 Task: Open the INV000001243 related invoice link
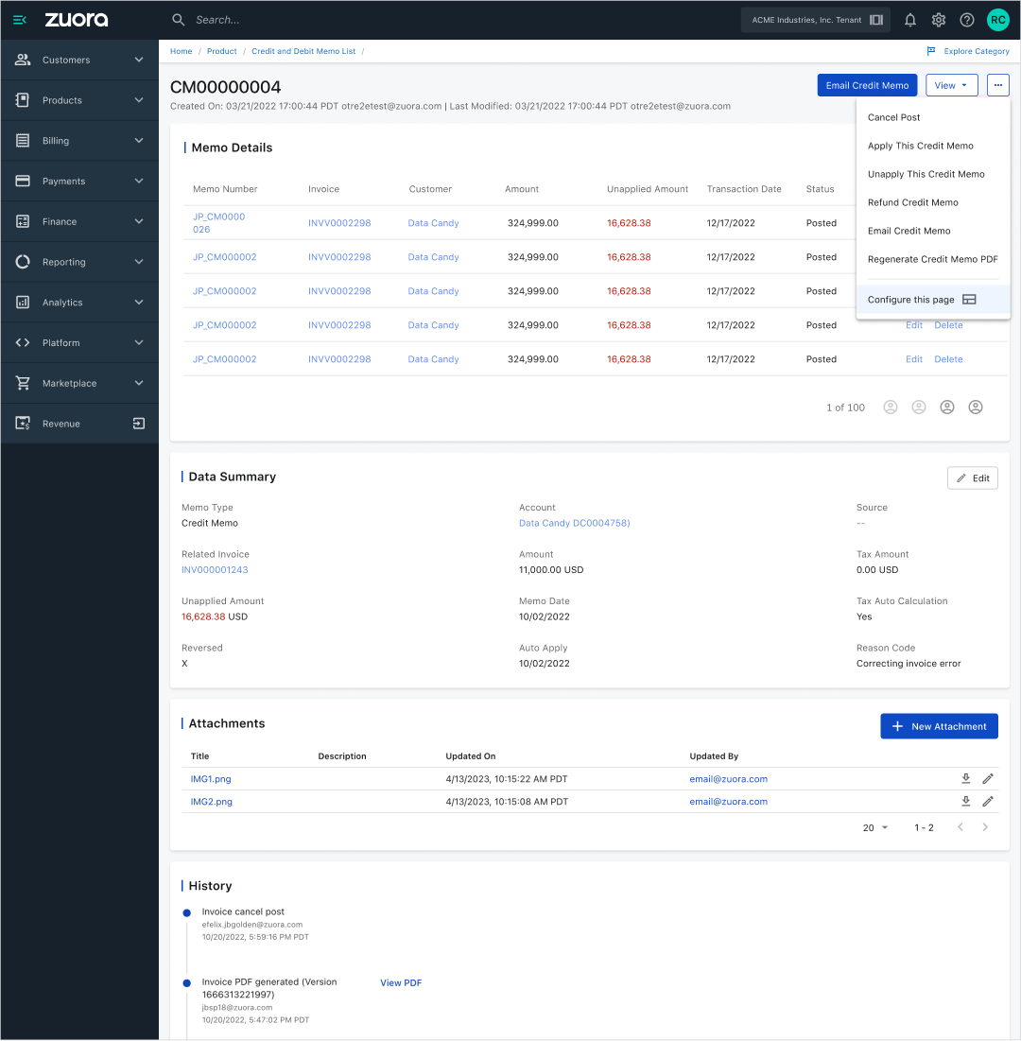coord(215,569)
